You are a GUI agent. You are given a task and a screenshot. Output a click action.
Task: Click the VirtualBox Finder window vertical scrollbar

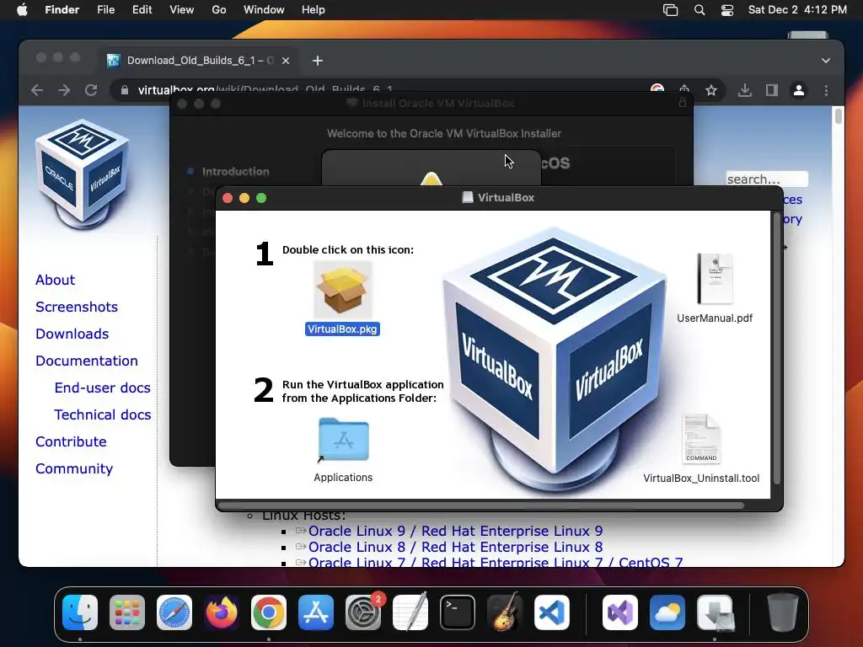[x=776, y=349]
